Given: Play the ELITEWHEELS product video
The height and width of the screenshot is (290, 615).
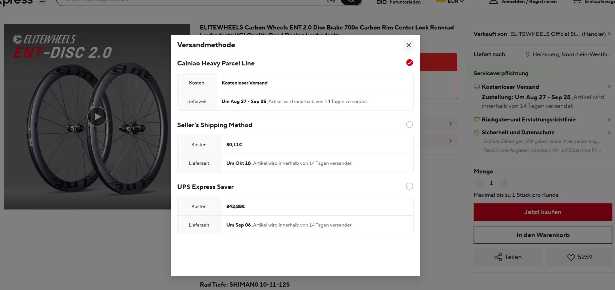Looking at the screenshot, I should coord(97,117).
